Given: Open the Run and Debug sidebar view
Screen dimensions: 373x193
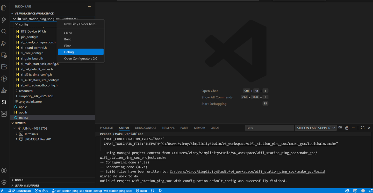Looking at the screenshot, I should (4, 43).
